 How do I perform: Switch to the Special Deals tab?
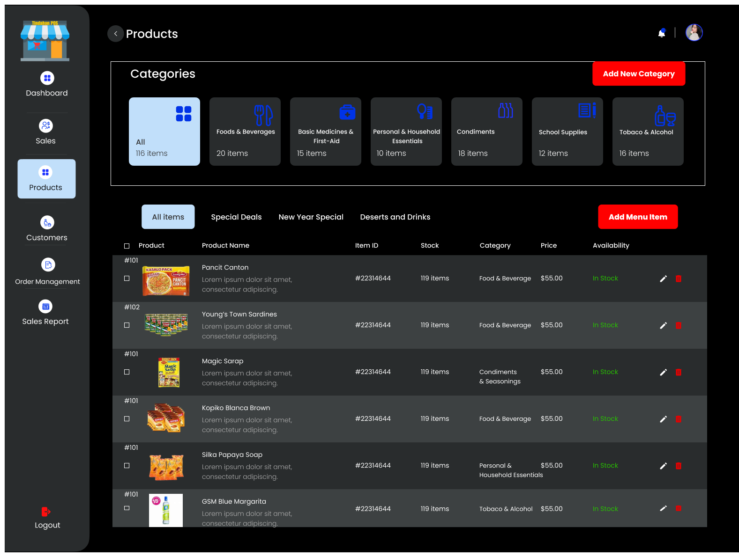(x=236, y=217)
